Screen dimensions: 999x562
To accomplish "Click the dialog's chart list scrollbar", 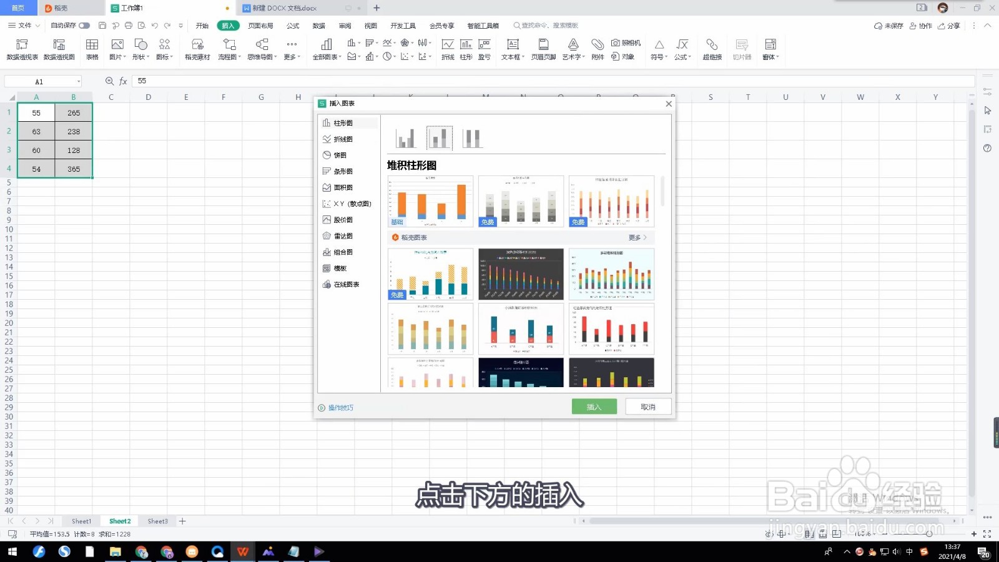I will [662, 190].
